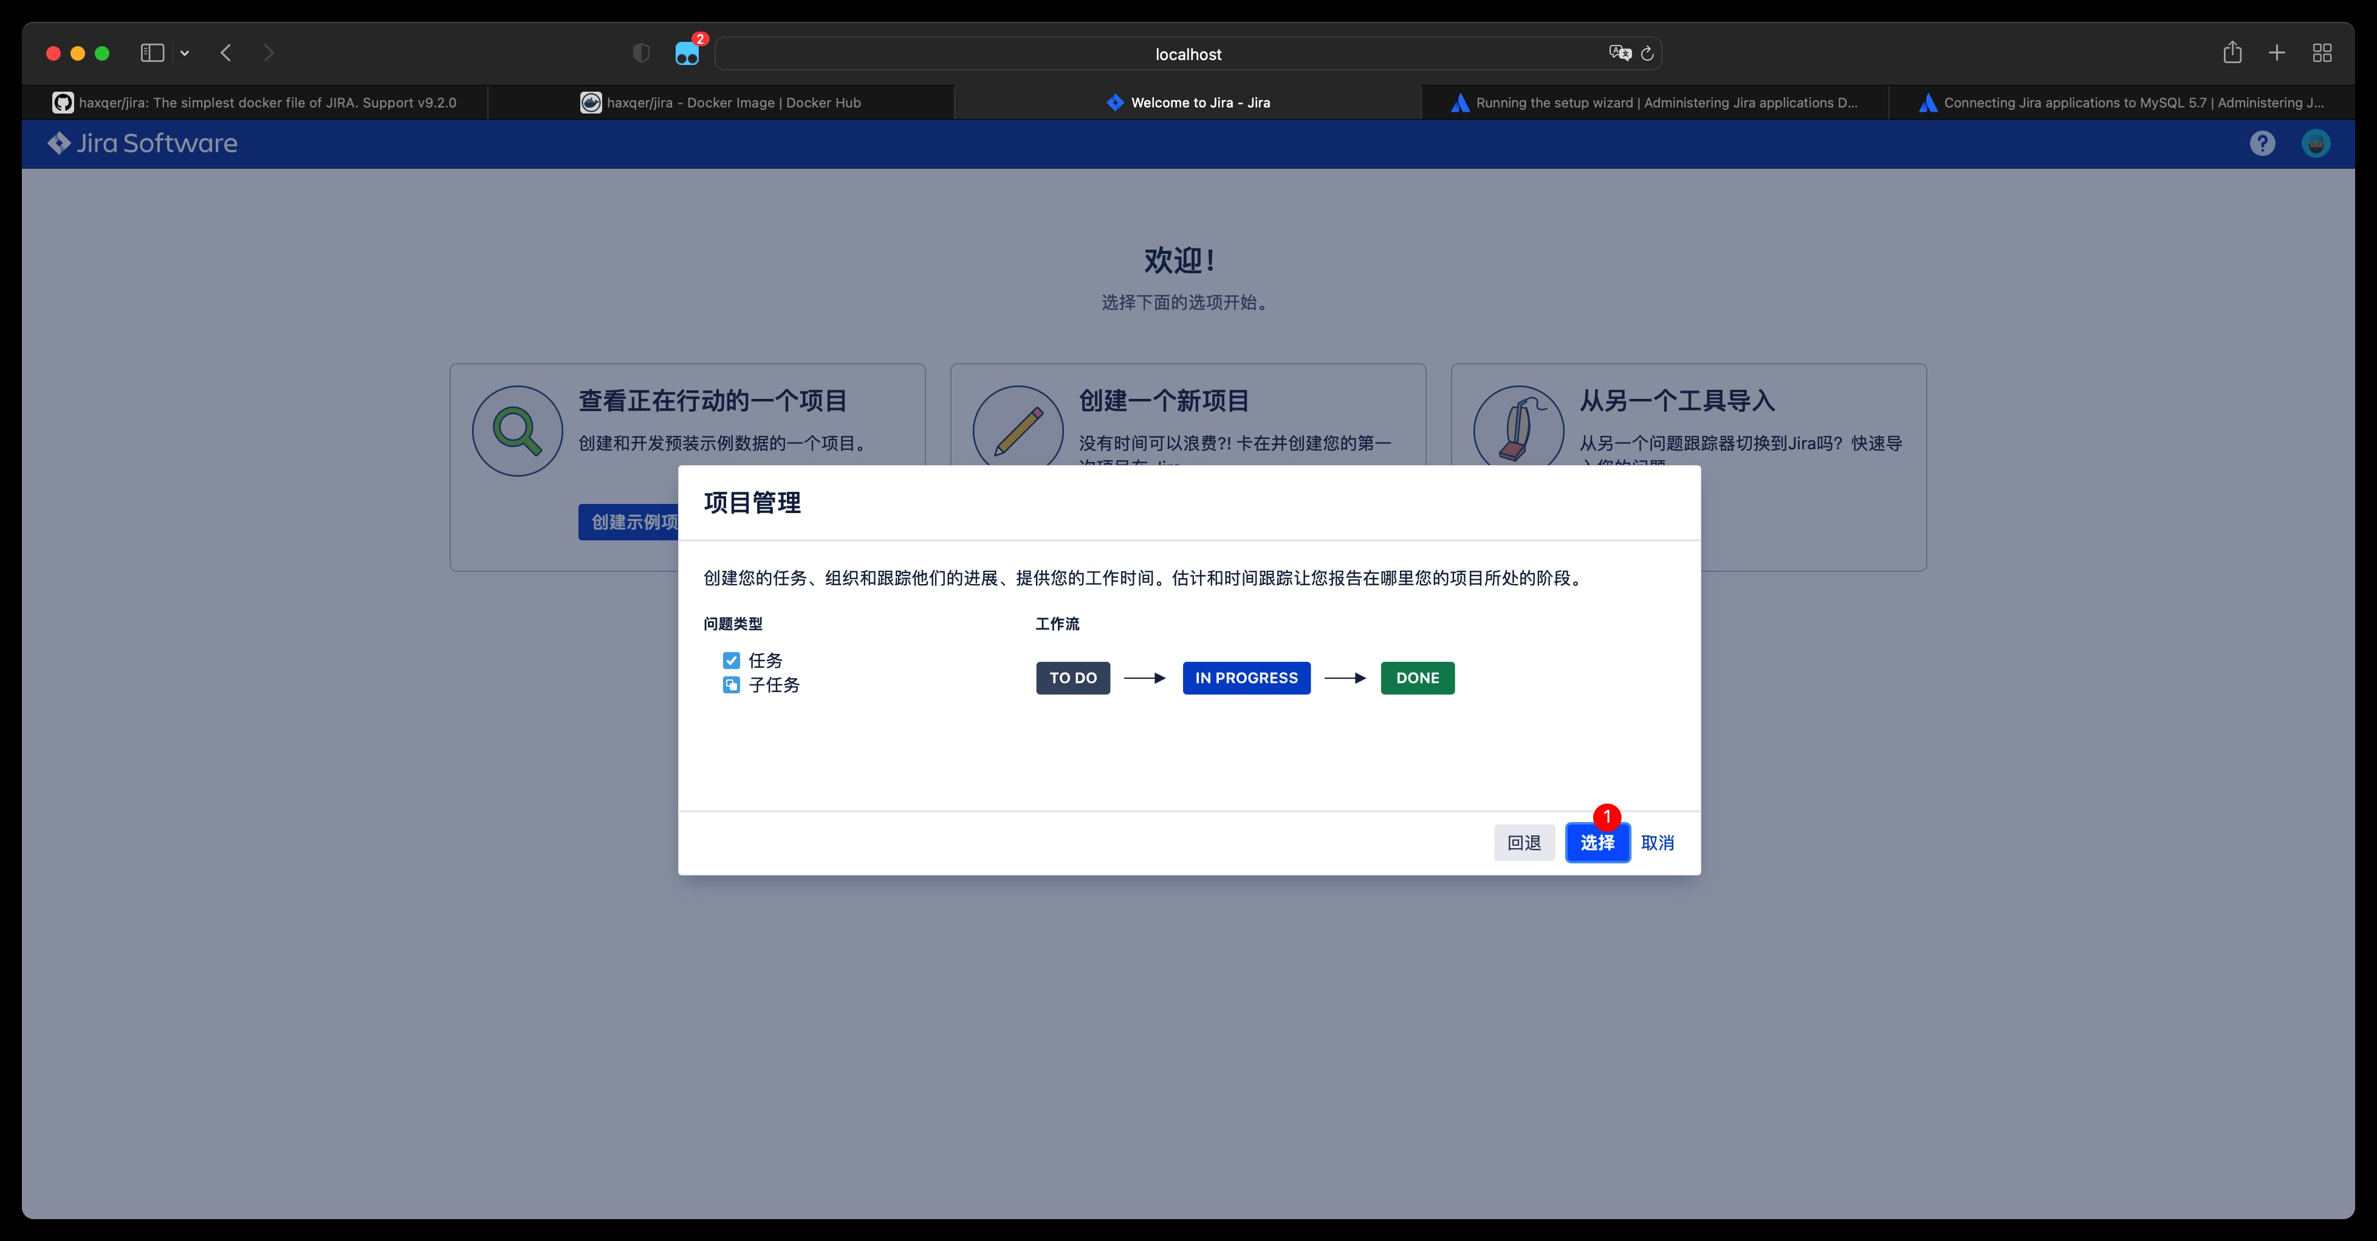The width and height of the screenshot is (2377, 1241).
Task: Click the yellow minimize window button
Action: (78, 53)
